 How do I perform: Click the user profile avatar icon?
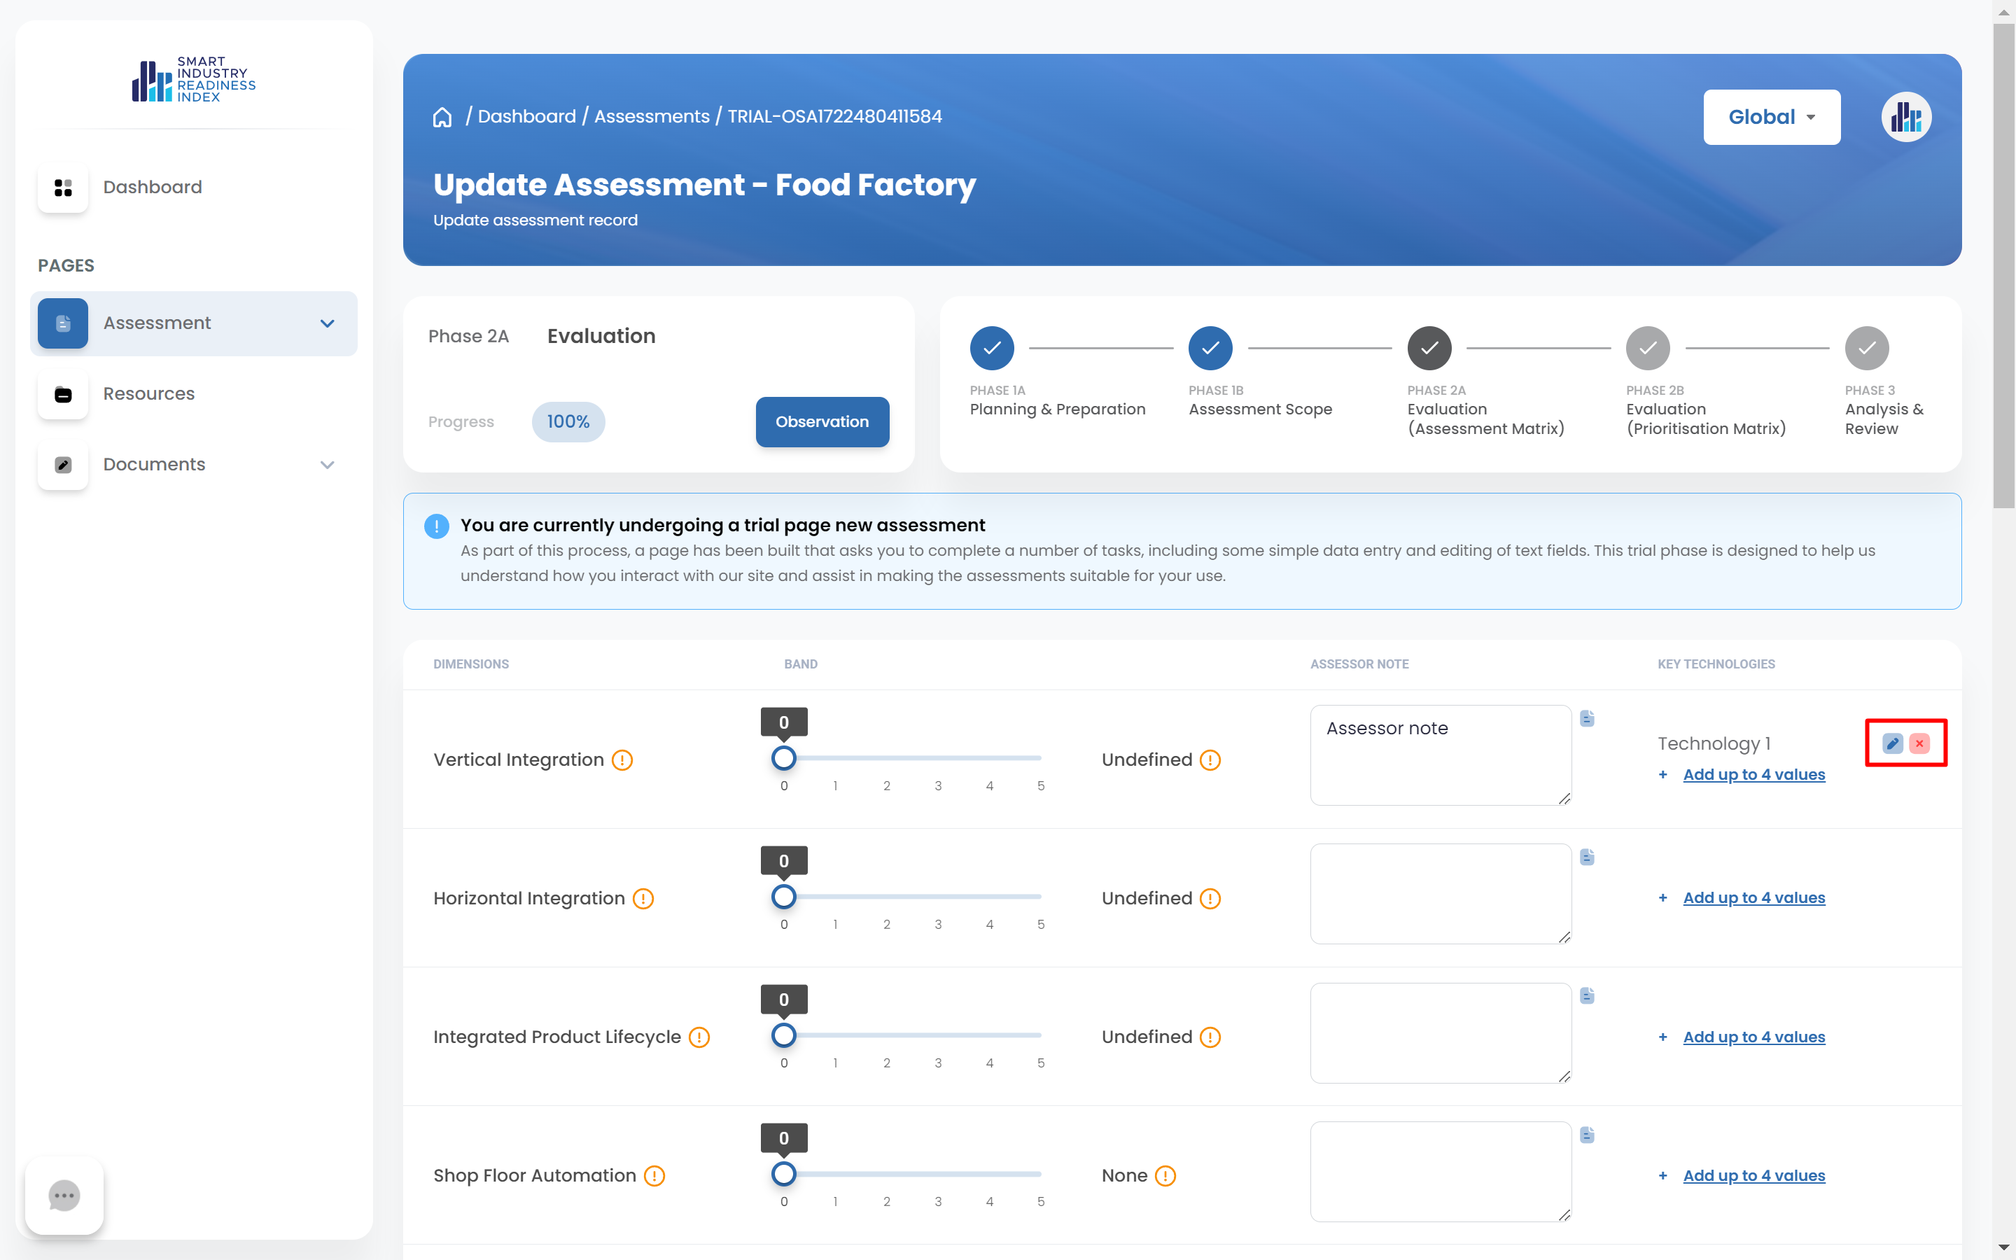click(1905, 117)
